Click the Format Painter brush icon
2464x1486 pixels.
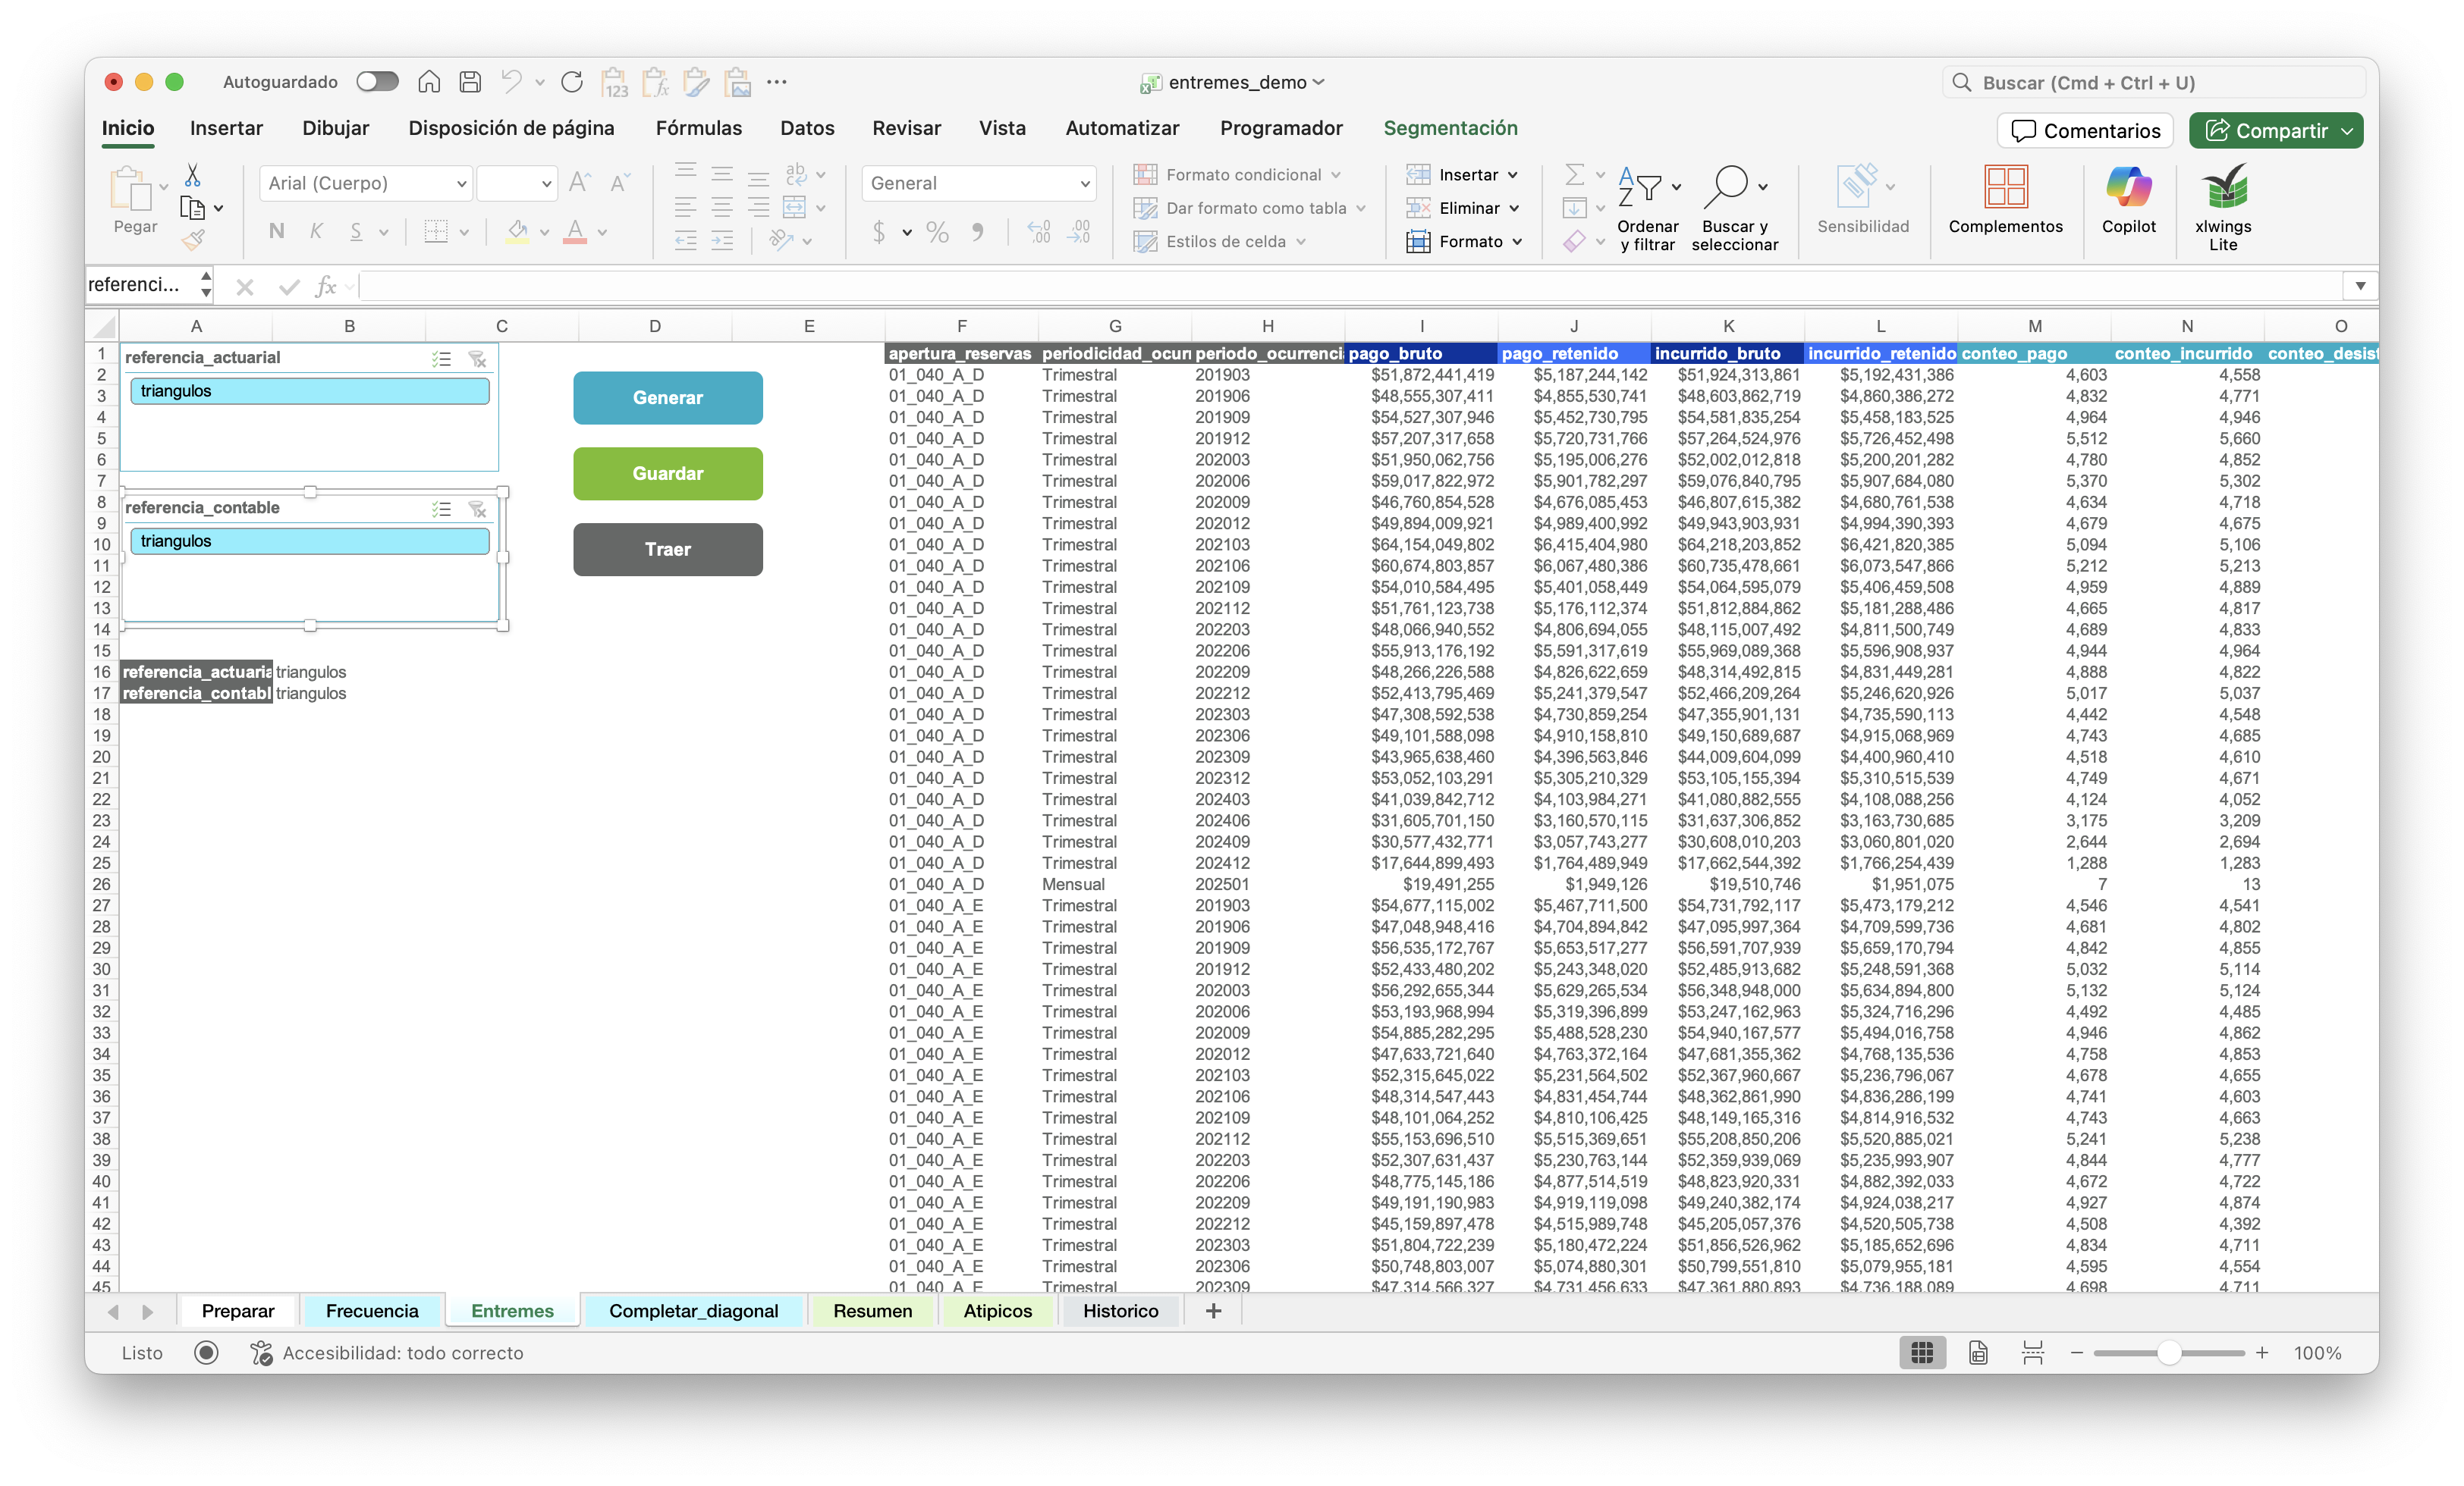(193, 240)
